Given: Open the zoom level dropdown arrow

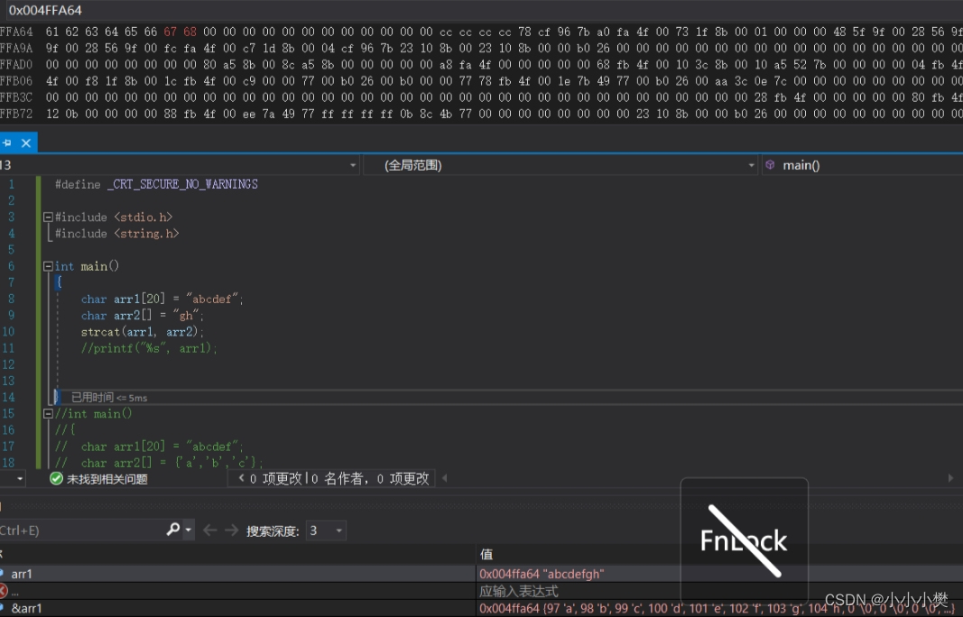Looking at the screenshot, I should tap(20, 478).
